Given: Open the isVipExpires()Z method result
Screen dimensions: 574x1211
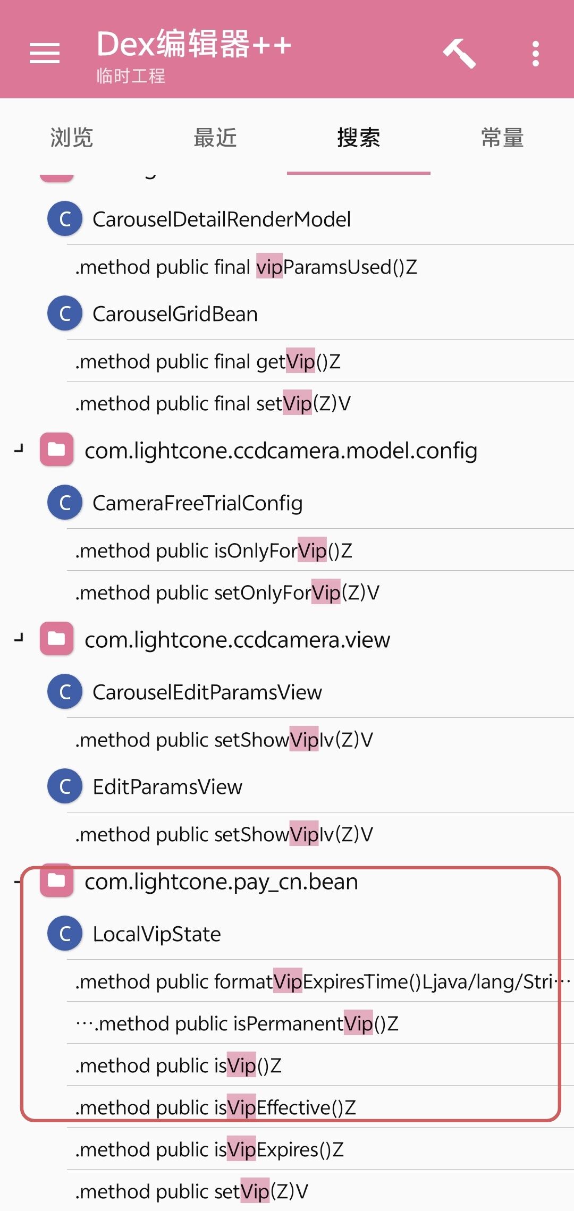Looking at the screenshot, I should pos(320,1149).
